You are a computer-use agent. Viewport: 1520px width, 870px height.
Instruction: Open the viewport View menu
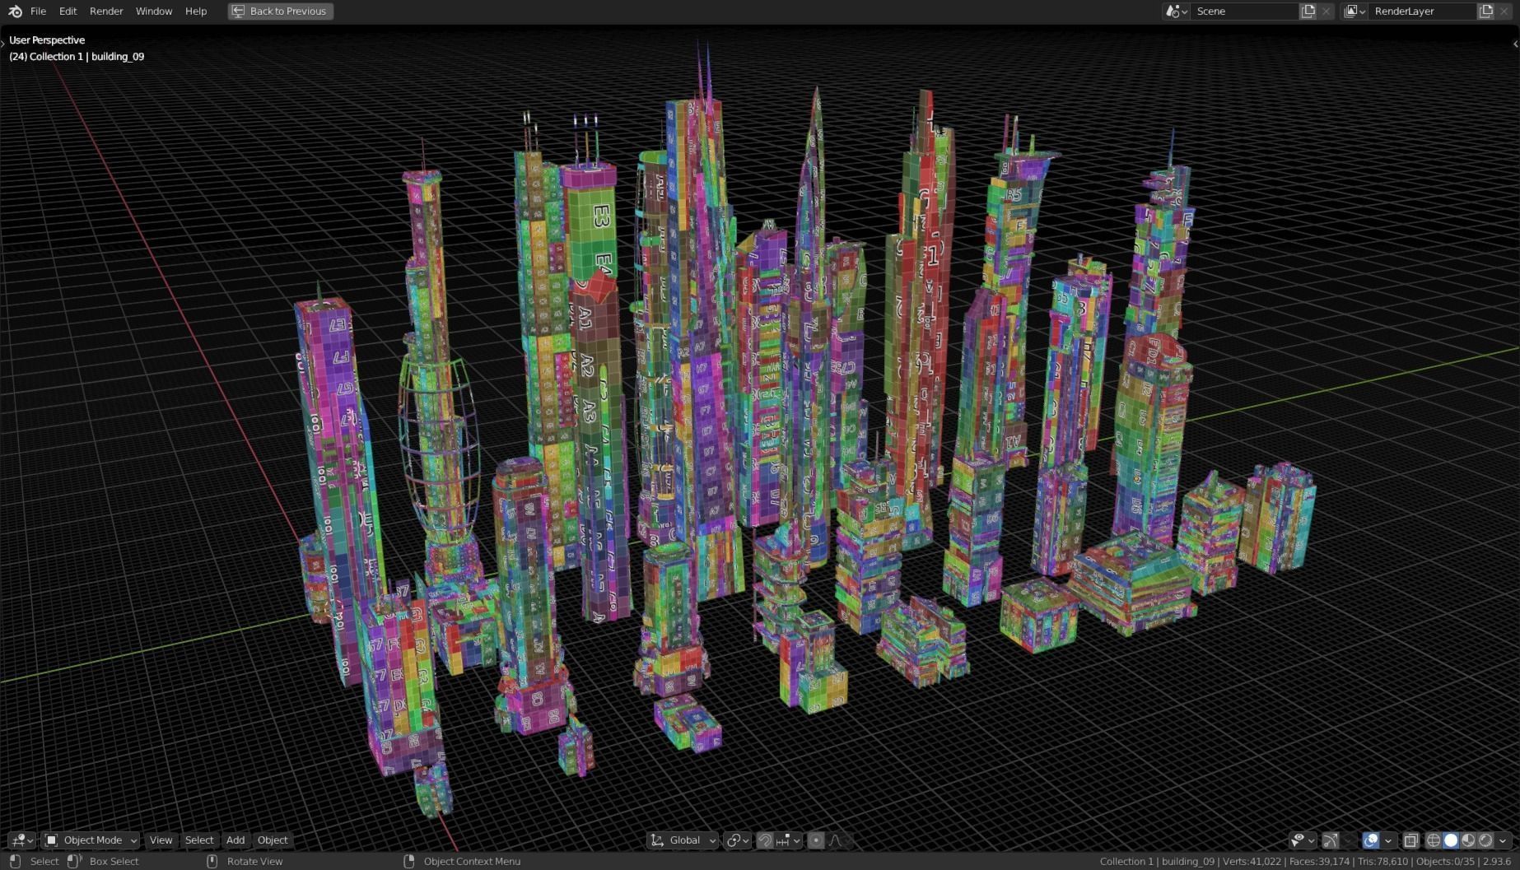coord(161,840)
